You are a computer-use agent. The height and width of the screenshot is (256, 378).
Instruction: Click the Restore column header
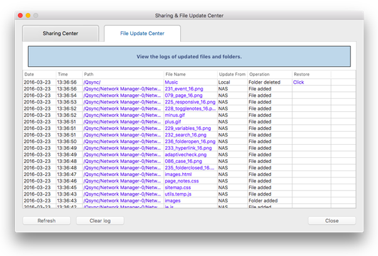tap(312, 74)
